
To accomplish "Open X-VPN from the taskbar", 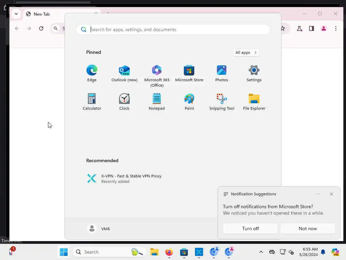I will point(199,252).
